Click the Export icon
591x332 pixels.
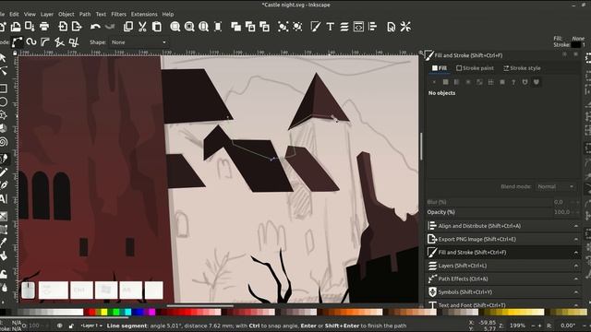tap(77, 27)
